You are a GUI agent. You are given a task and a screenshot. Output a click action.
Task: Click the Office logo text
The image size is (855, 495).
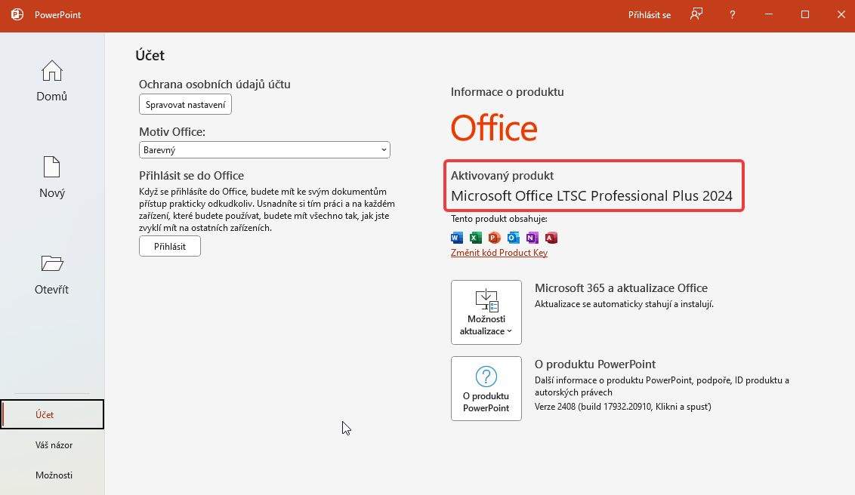494,128
